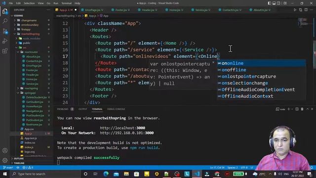
Task: Open Cortana circle on taskbar
Action: (85, 174)
